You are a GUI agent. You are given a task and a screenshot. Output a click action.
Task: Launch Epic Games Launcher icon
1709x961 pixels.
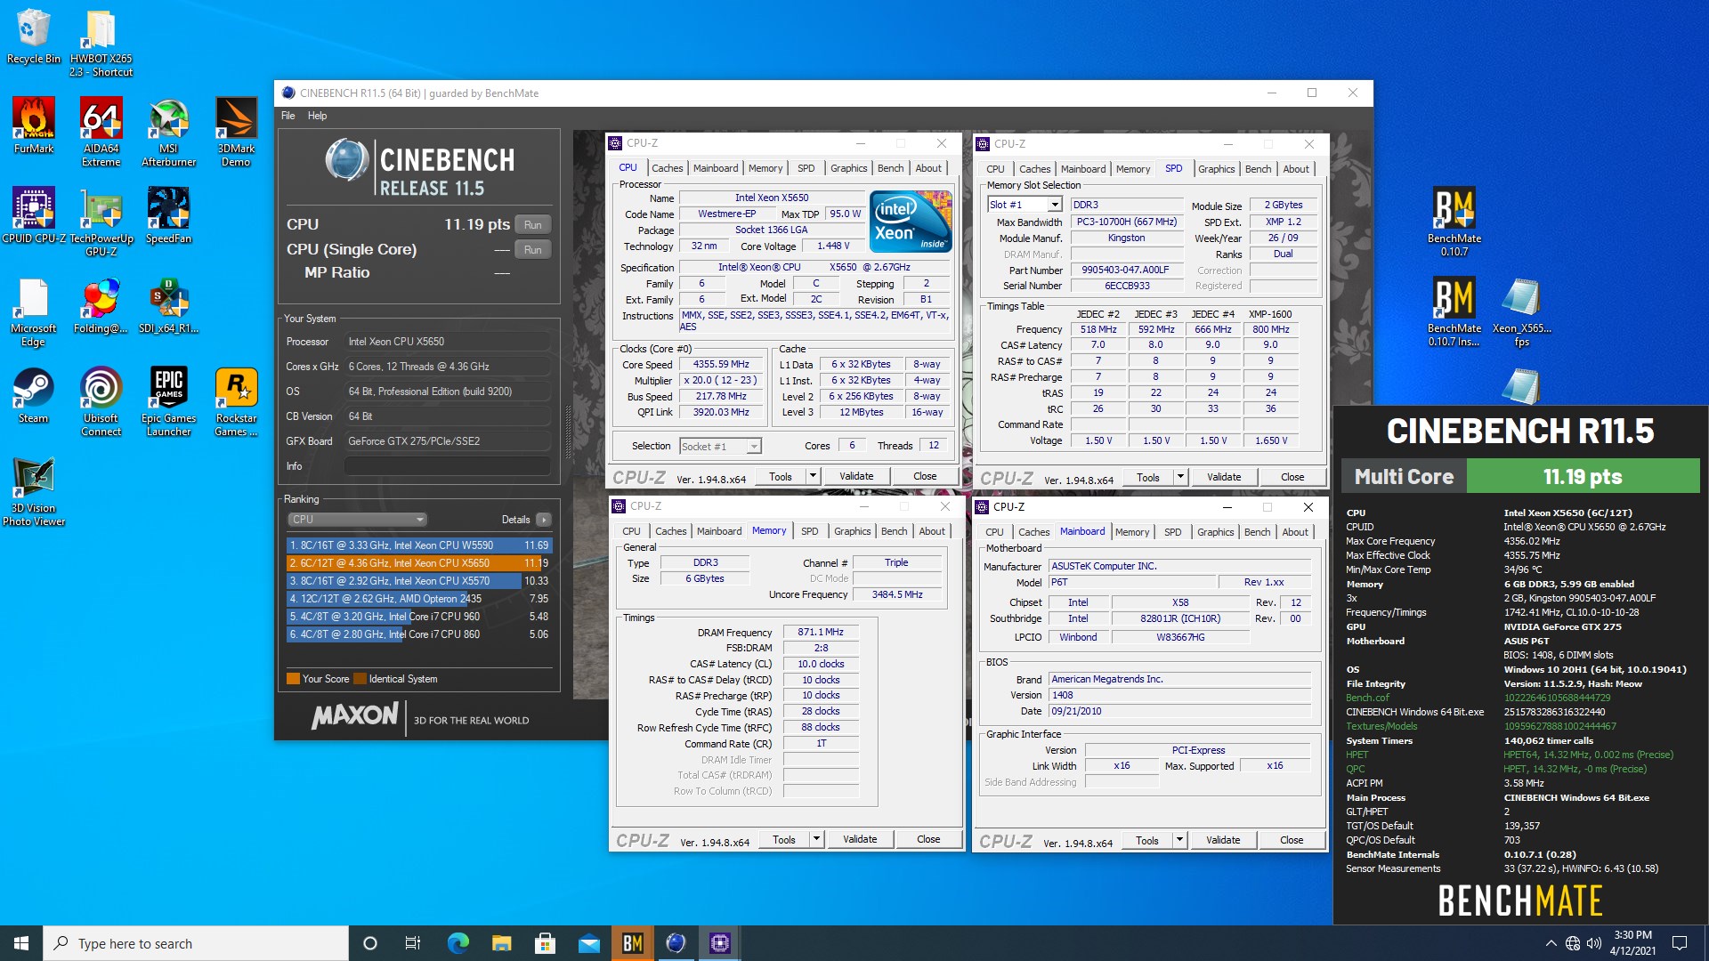pos(168,401)
